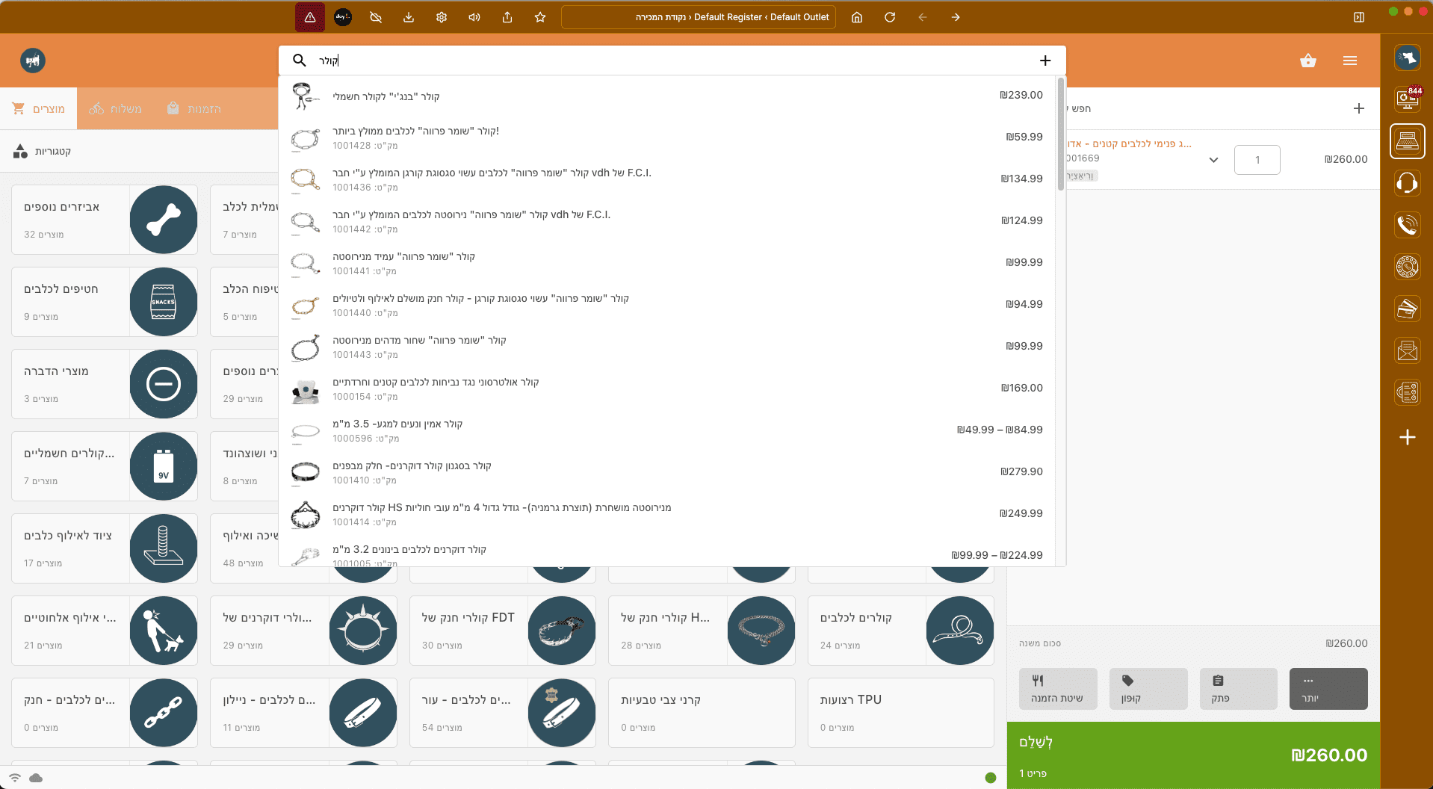Expand cart item details chevron
1433x789 pixels.
(x=1213, y=160)
